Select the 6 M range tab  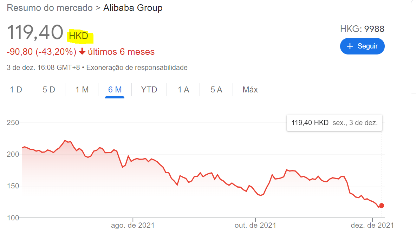115,90
